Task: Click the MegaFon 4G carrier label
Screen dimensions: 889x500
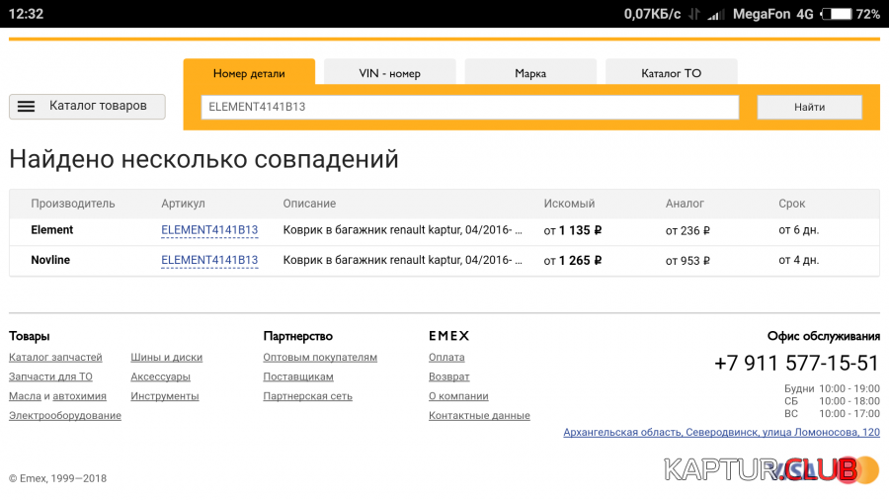Action: (772, 14)
